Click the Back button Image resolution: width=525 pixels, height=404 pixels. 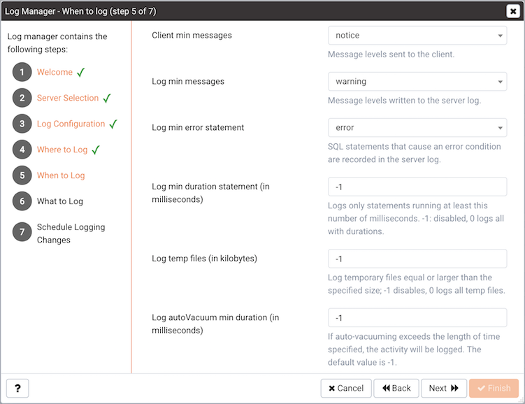(396, 388)
